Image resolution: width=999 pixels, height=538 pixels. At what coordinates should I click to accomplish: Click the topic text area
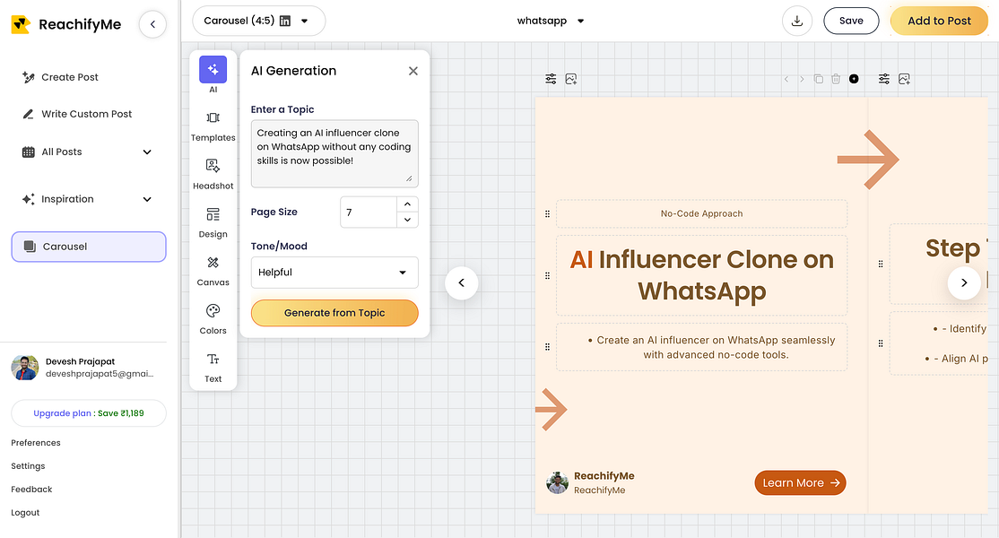tap(334, 153)
